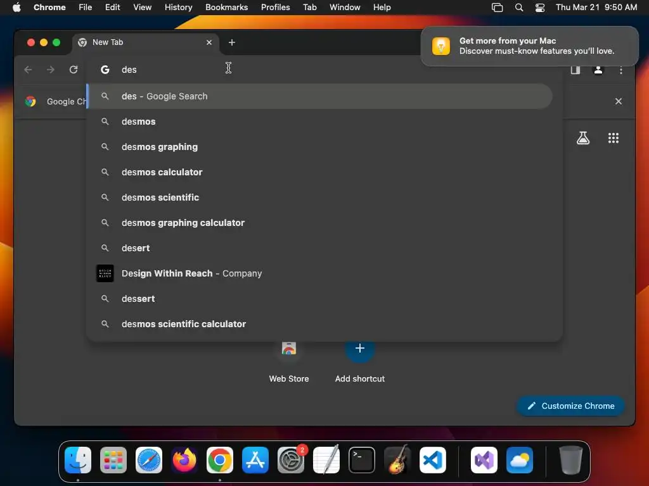Click the Stage Manager menu bar icon
The image size is (649, 486).
497,8
